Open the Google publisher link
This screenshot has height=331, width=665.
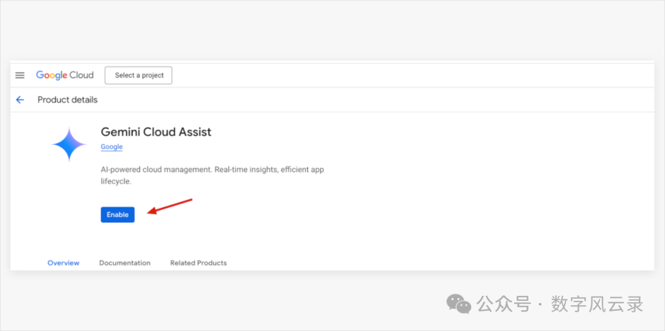[x=111, y=146]
